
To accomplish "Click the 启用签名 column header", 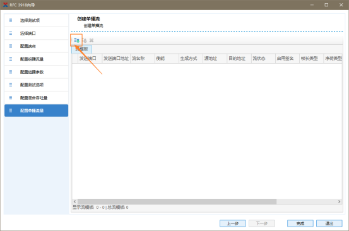I will tap(287, 59).
